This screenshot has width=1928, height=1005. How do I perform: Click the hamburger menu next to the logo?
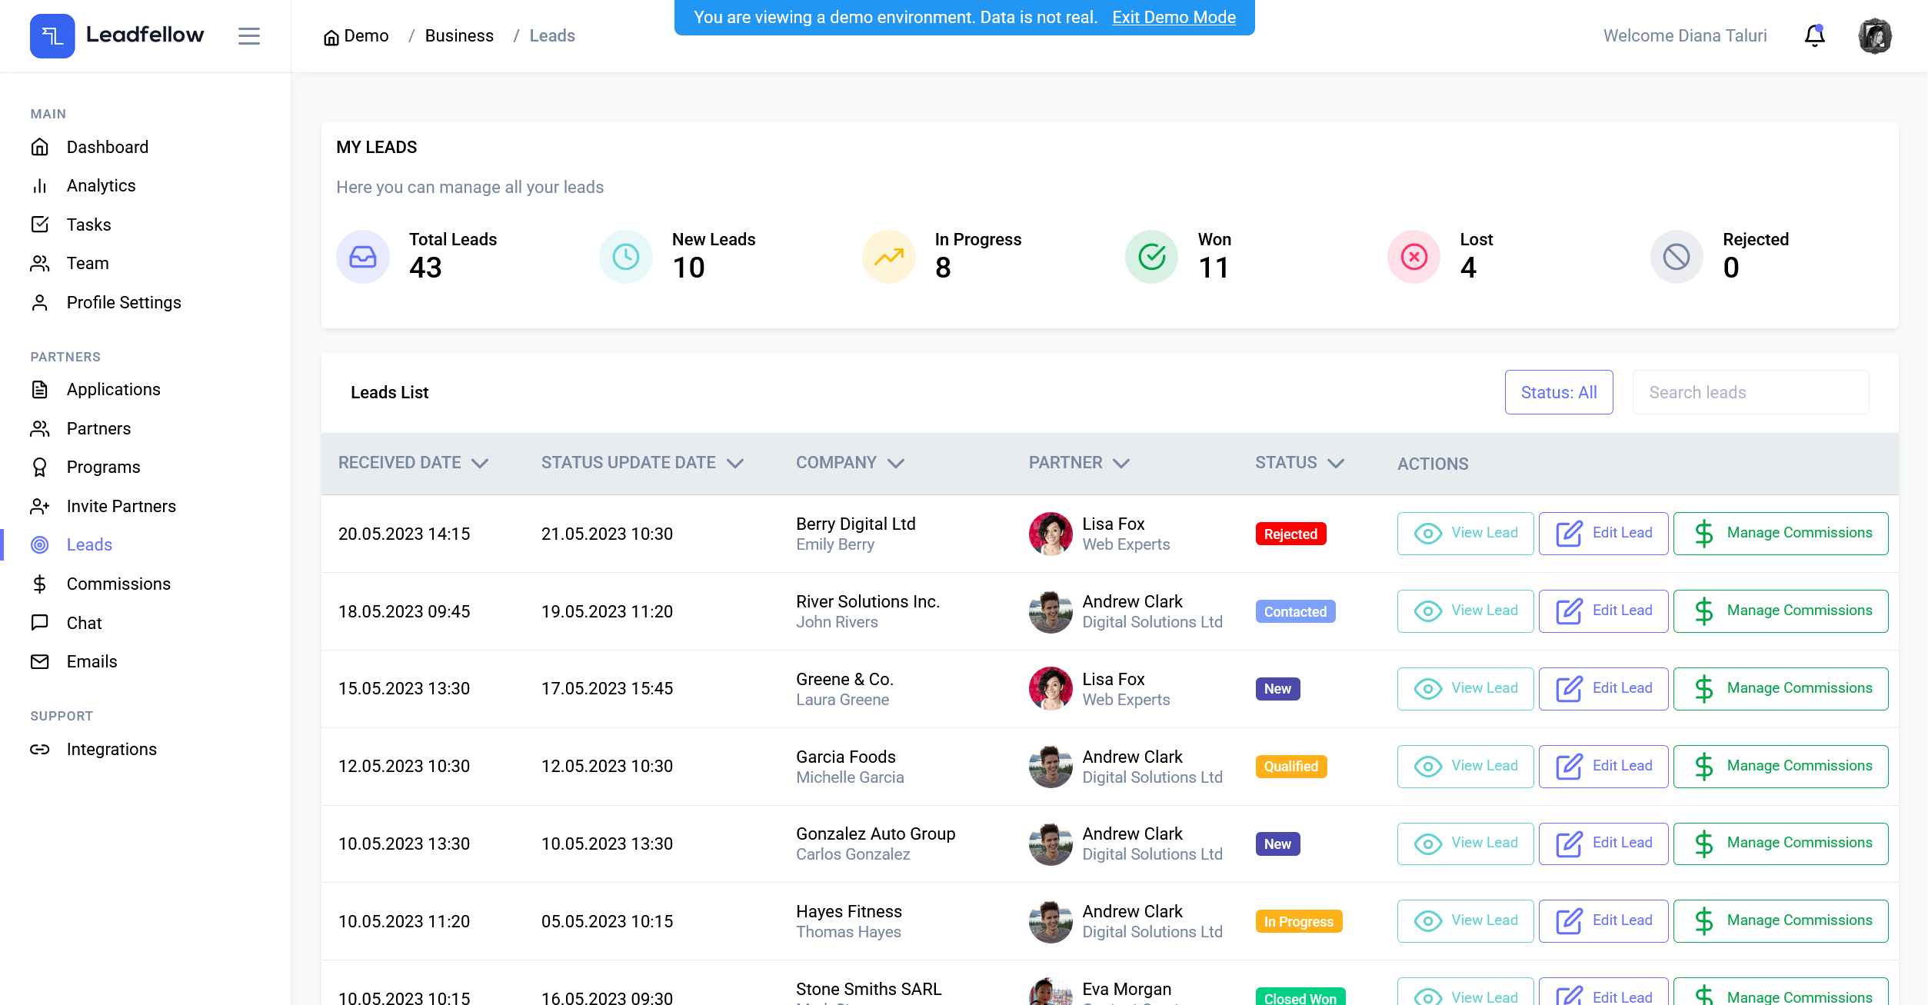(249, 35)
